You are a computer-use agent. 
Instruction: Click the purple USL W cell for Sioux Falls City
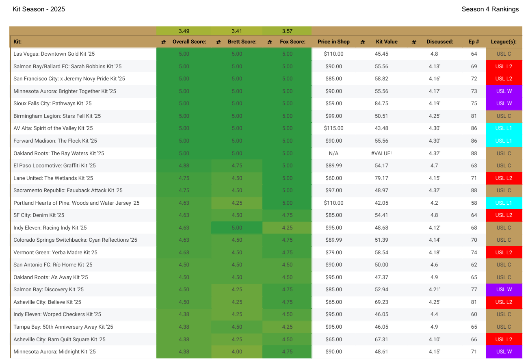(504, 104)
